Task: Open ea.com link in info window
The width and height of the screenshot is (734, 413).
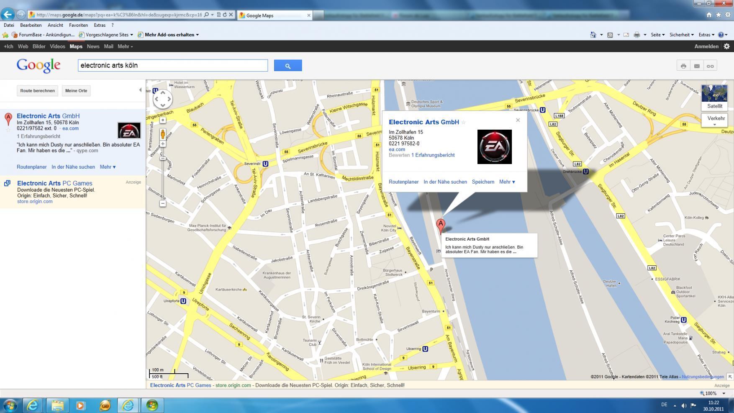Action: [x=397, y=149]
